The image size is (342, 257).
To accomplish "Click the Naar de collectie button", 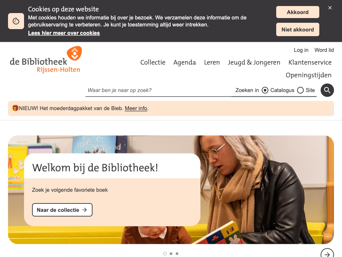I will click(x=62, y=210).
